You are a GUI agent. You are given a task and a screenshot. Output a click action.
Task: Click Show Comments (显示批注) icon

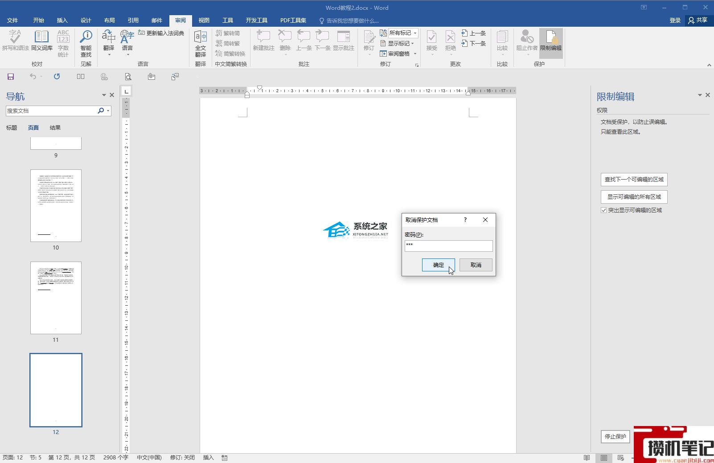343,41
